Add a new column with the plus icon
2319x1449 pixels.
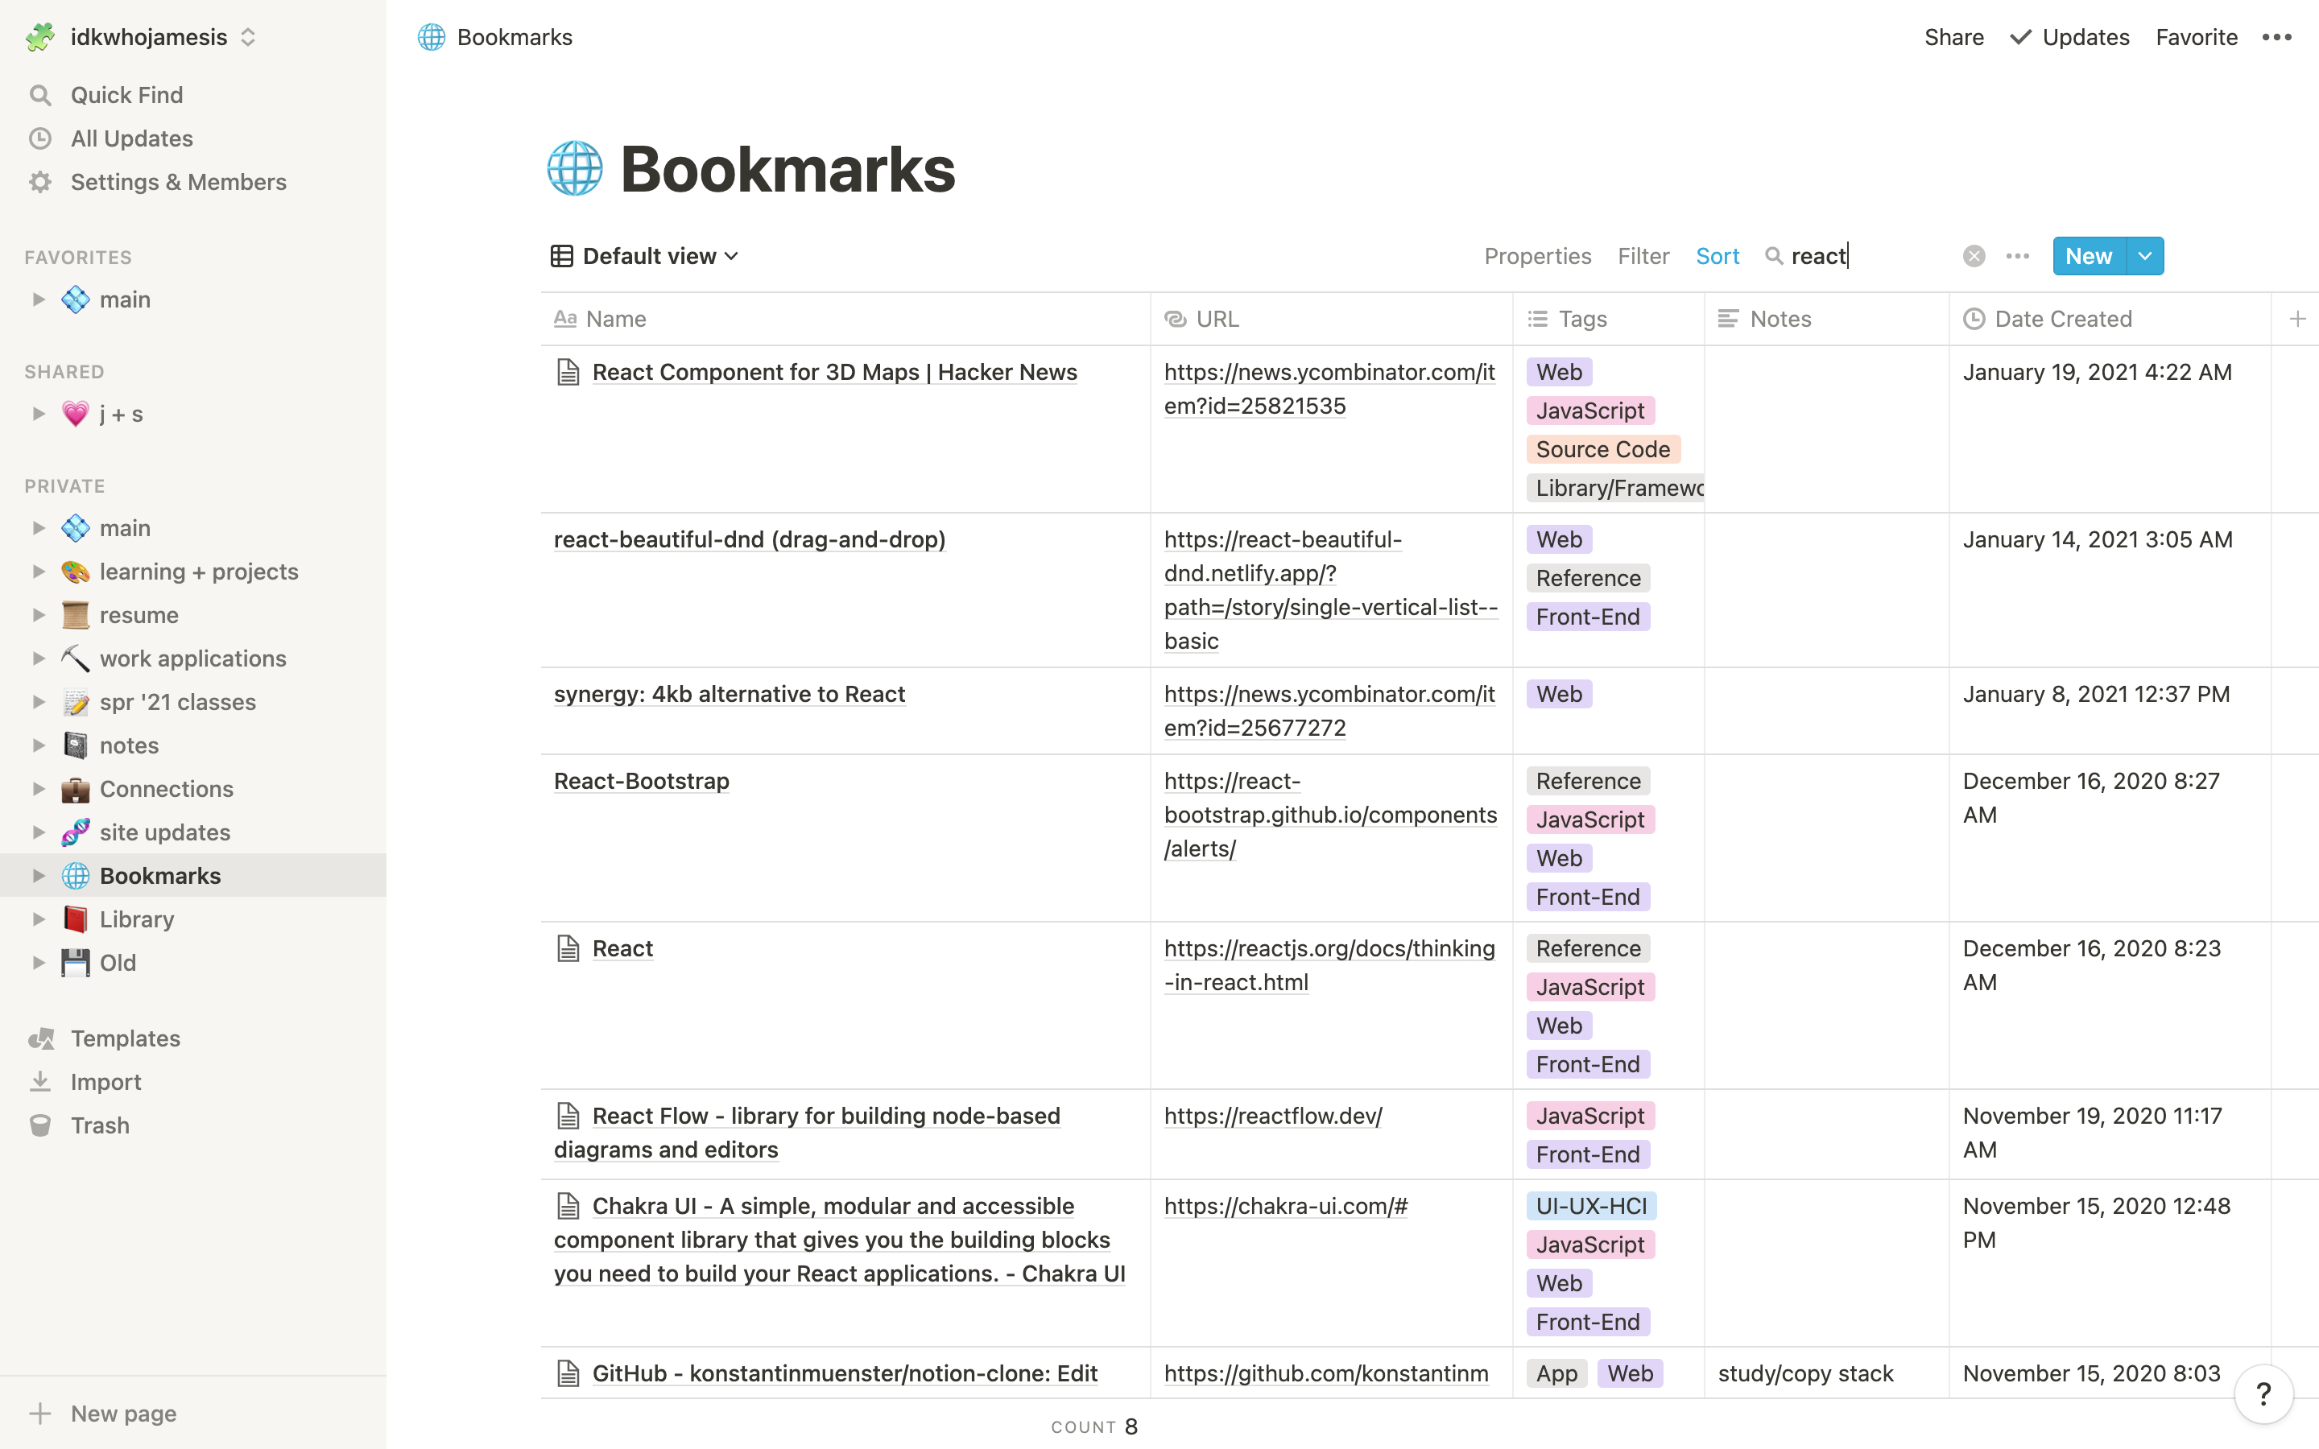point(2298,319)
